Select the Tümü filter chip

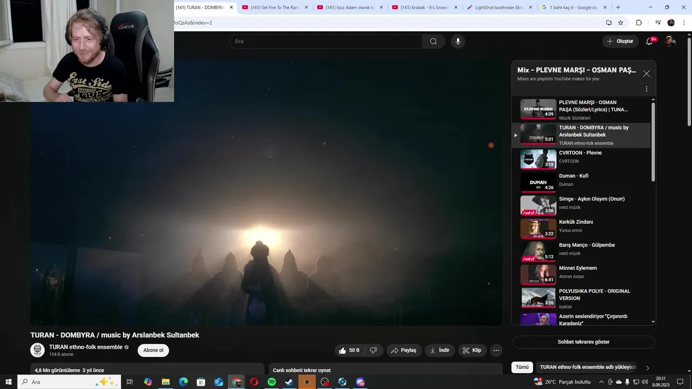point(522,367)
